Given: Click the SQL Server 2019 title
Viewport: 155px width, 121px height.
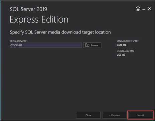Looking at the screenshot, I should tap(28, 9).
